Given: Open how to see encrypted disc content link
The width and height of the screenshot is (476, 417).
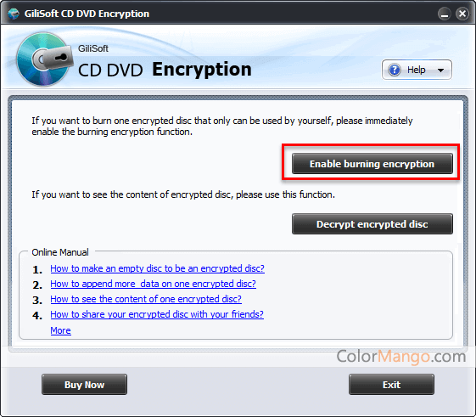Looking at the screenshot, I should pyautogui.click(x=146, y=299).
